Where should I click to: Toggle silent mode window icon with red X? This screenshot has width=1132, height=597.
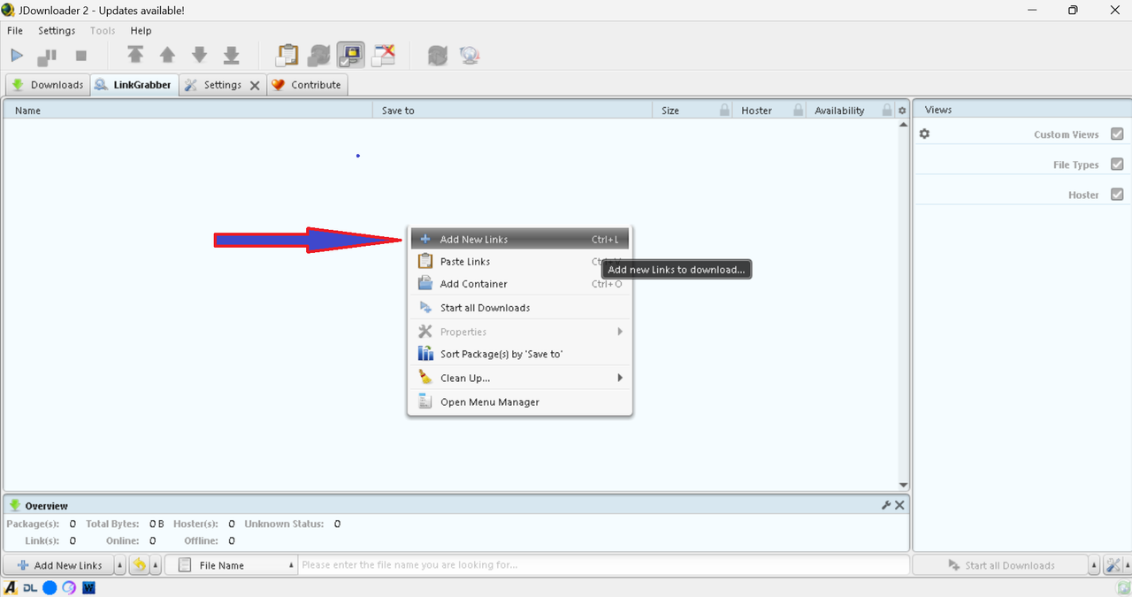[384, 55]
